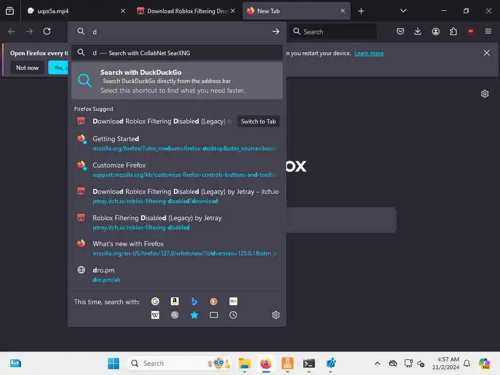
Task: Open the Extensions panel
Action: pos(453,31)
